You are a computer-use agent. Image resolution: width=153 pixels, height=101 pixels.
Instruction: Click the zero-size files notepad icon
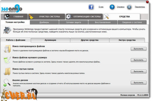(x=7, y=60)
